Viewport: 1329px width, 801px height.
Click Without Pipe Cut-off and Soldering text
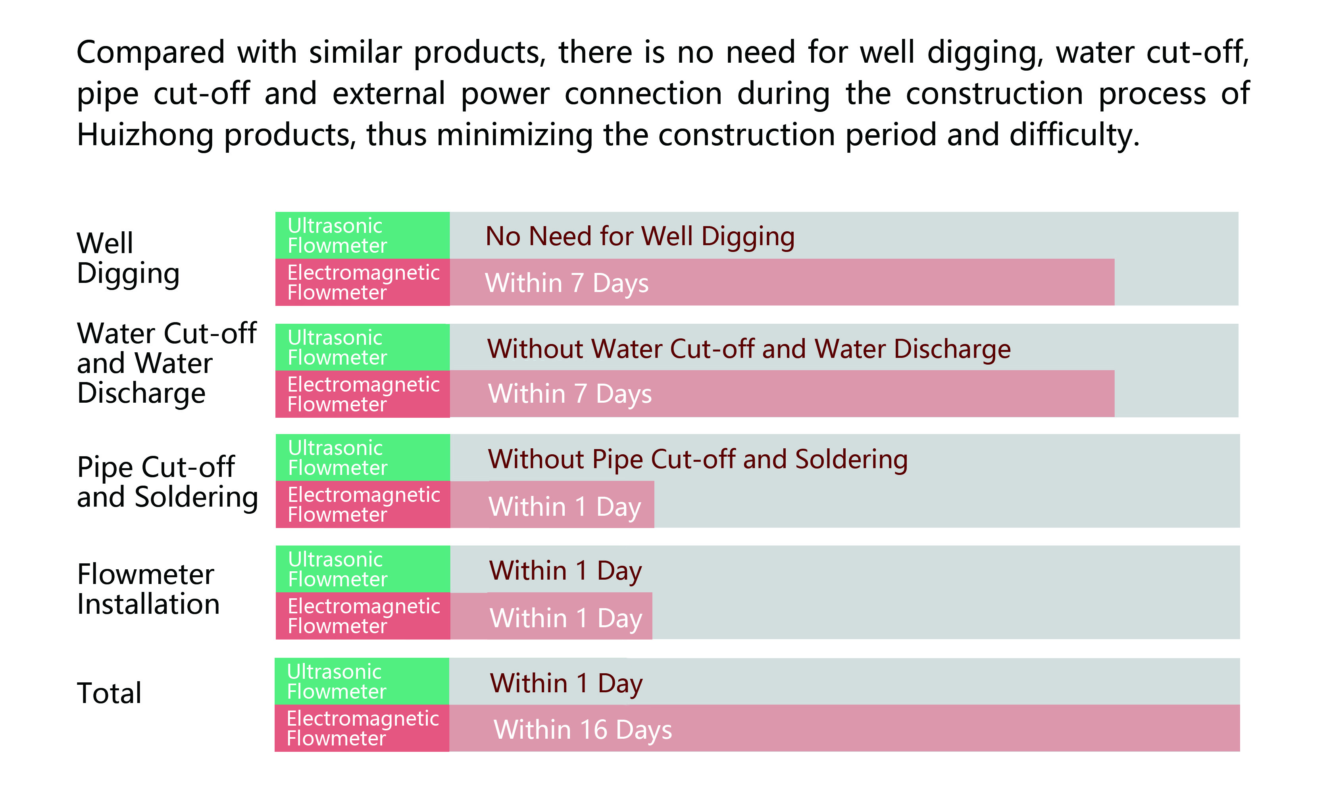(697, 459)
